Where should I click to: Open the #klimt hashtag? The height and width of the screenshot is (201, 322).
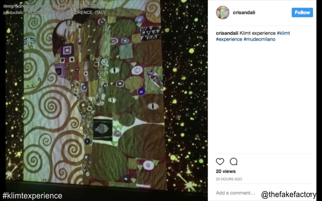pyautogui.click(x=283, y=33)
